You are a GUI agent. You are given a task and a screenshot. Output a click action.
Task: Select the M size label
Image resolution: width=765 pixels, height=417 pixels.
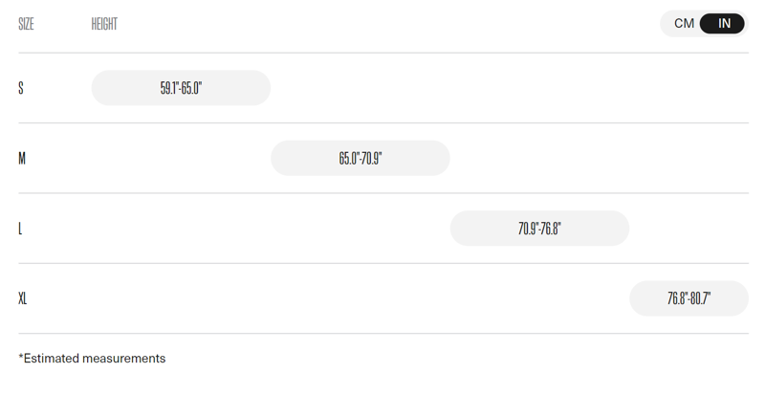tap(22, 158)
